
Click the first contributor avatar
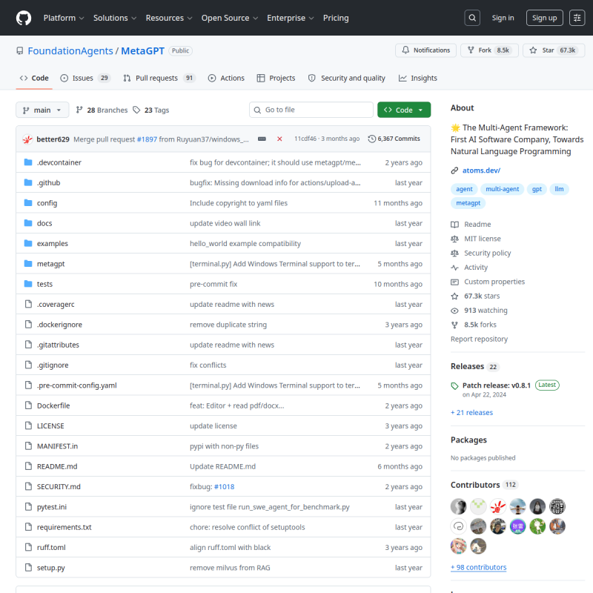coord(458,506)
